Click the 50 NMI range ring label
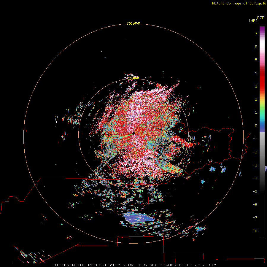 [x=133, y=79]
